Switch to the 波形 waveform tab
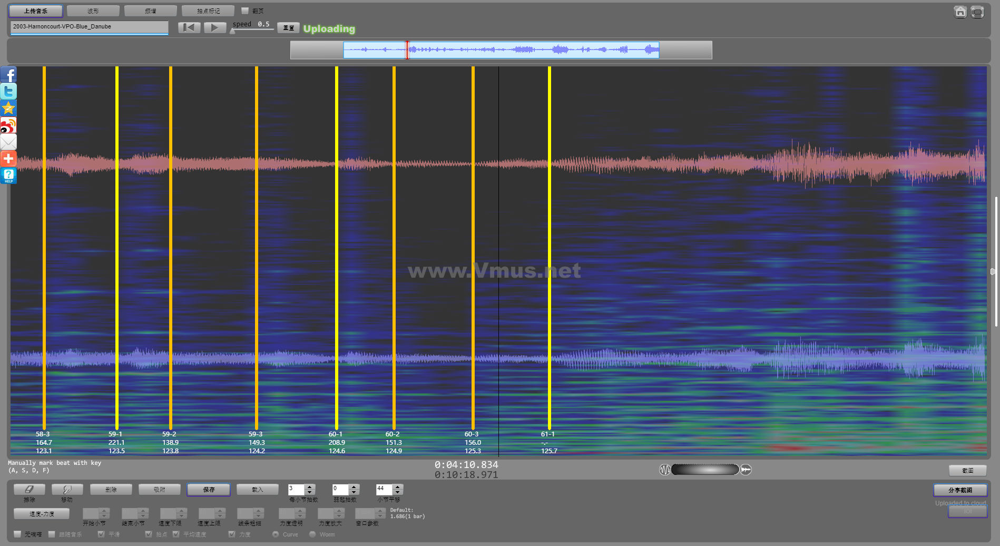The height and width of the screenshot is (546, 1000). [93, 11]
